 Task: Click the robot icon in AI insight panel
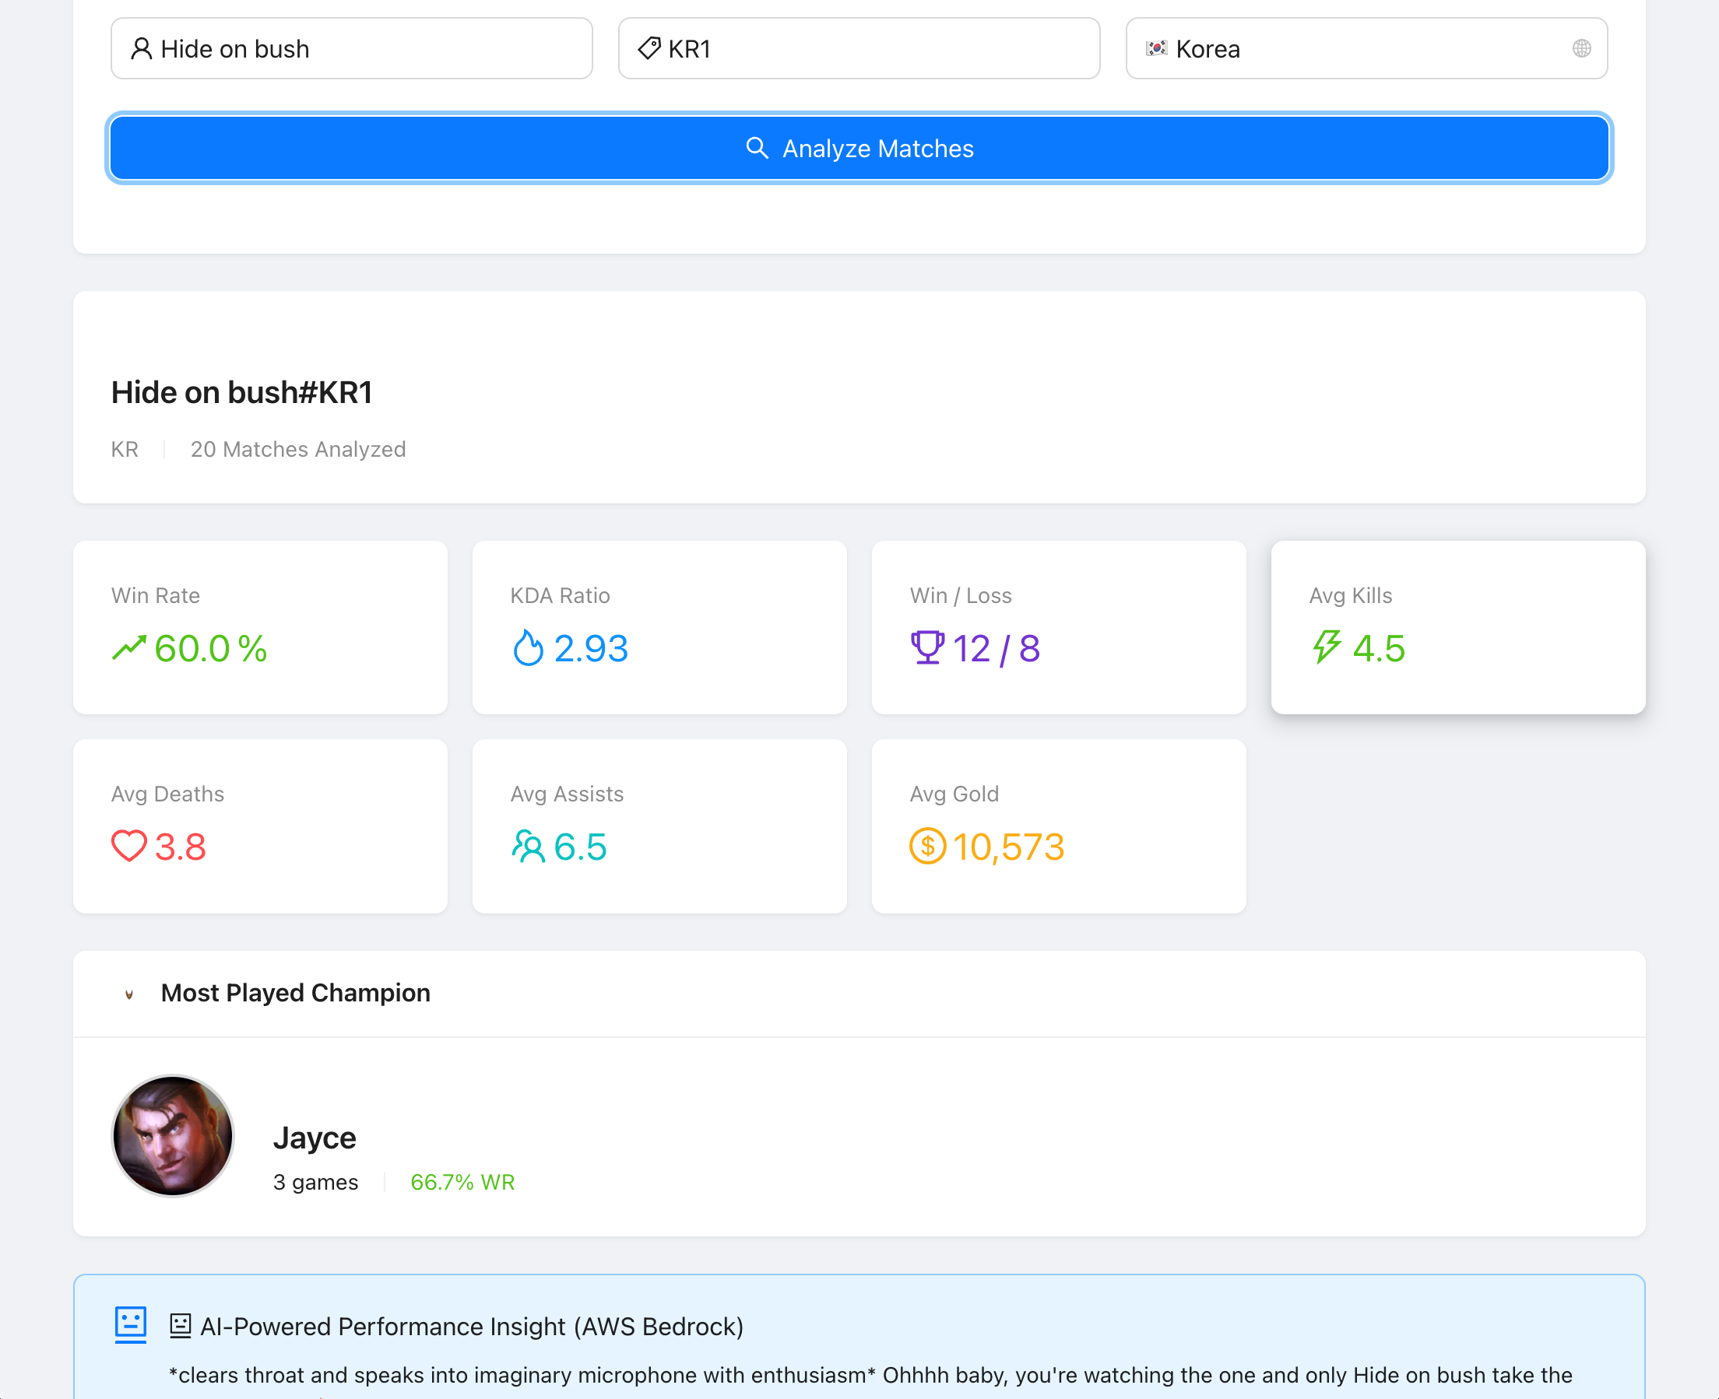pos(131,1324)
